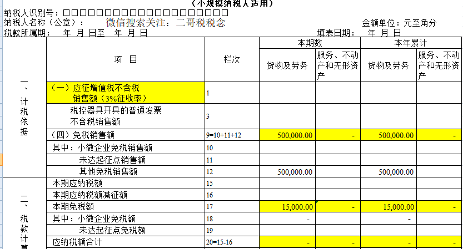This screenshot has width=463, height=249.
Task: Select the 未达起征点销售额 label cell
Action: [x=125, y=160]
